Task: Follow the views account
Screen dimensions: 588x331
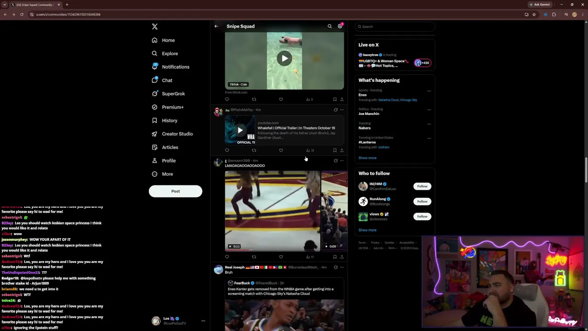Action: 422,217
